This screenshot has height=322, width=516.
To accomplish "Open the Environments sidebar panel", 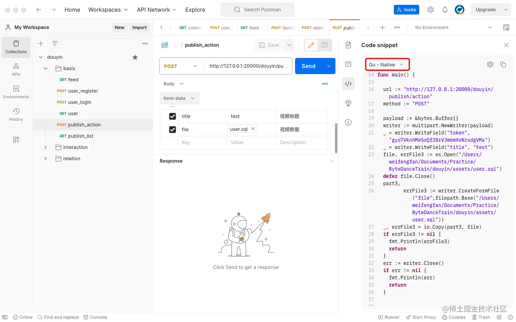I will 16,92.
